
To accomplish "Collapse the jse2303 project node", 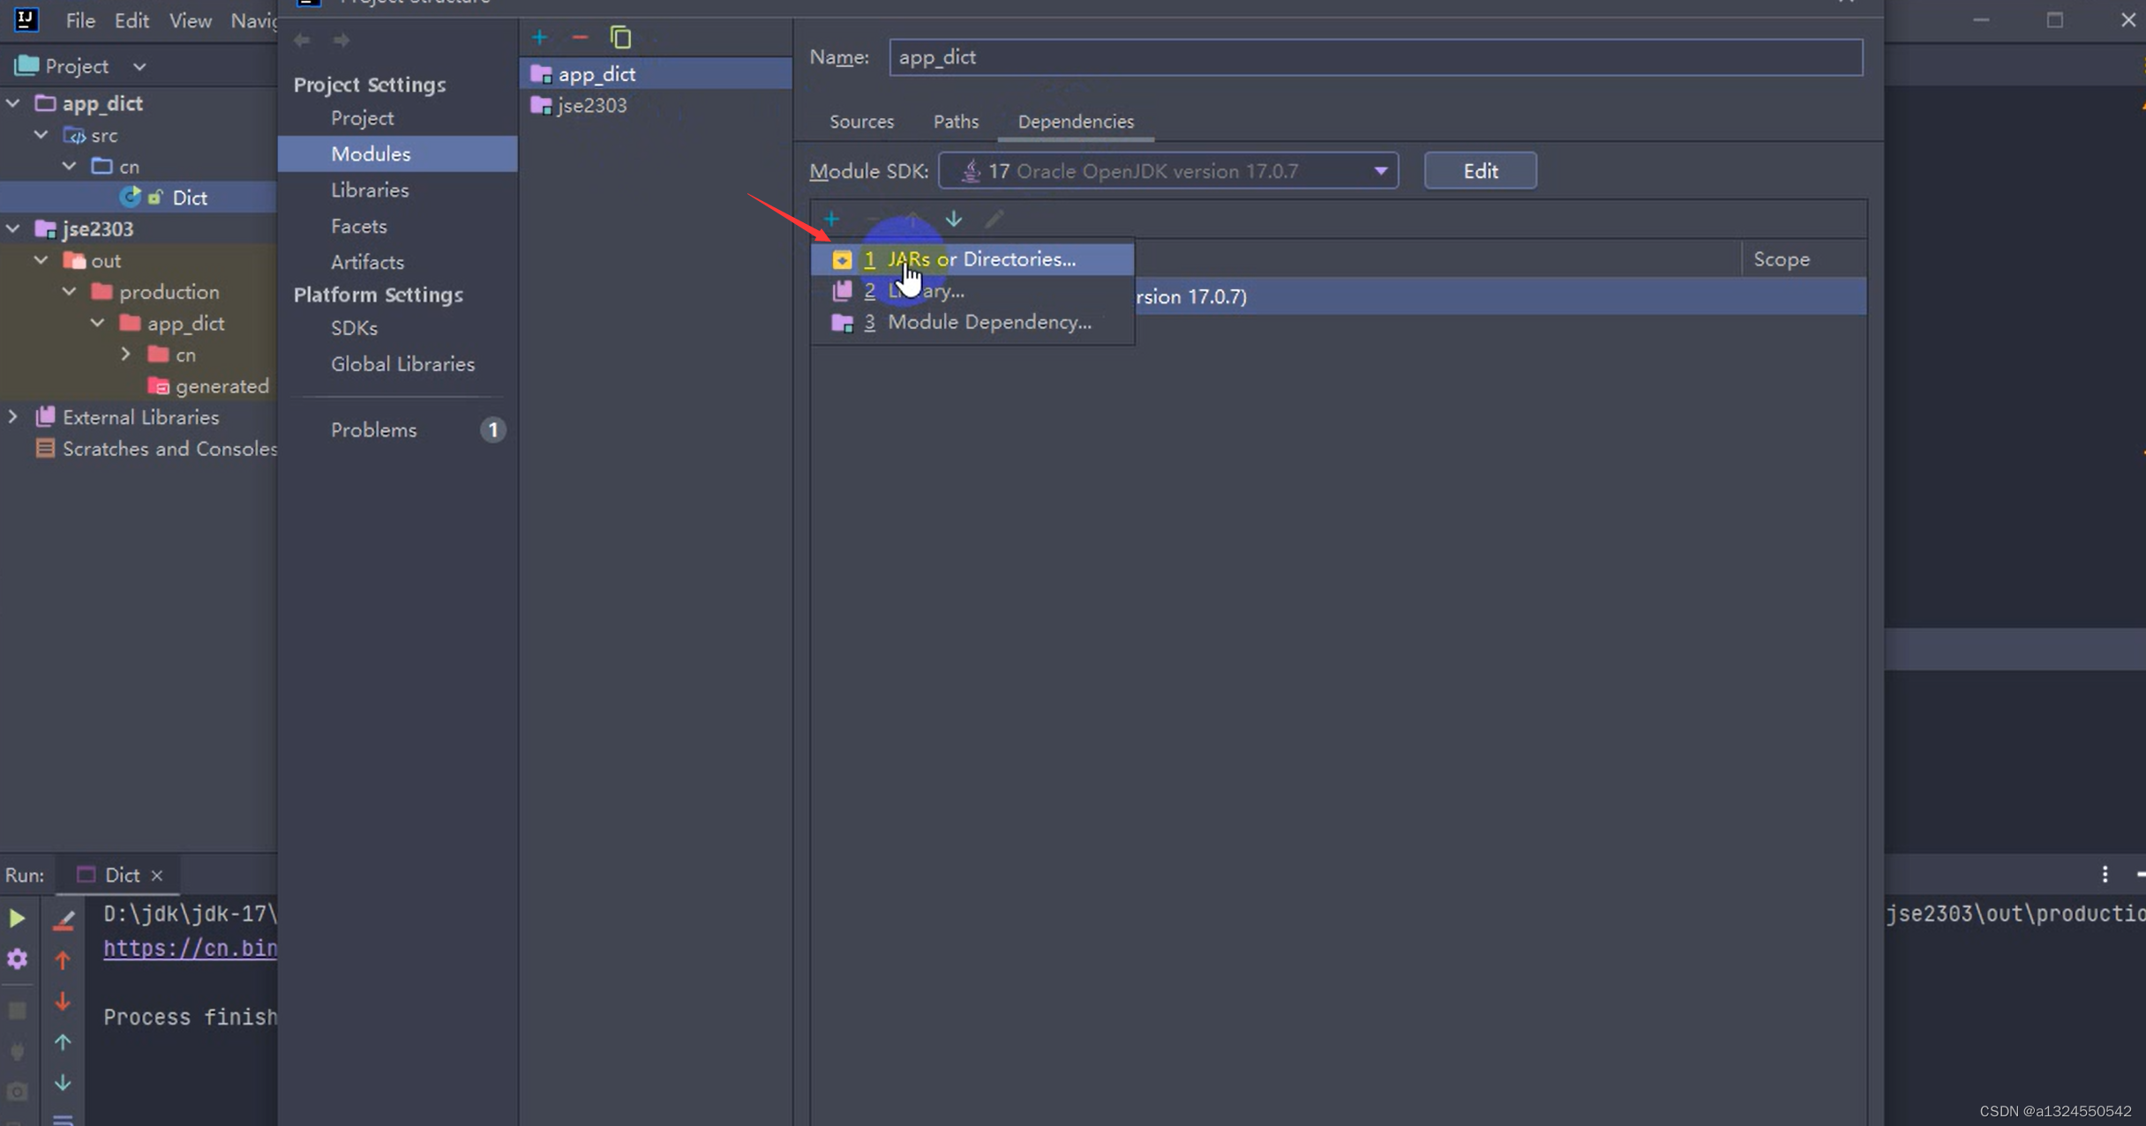I will (x=13, y=229).
